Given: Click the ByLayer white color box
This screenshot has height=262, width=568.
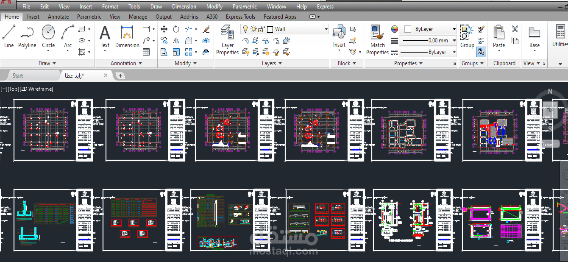Looking at the screenshot, I should tap(408, 29).
